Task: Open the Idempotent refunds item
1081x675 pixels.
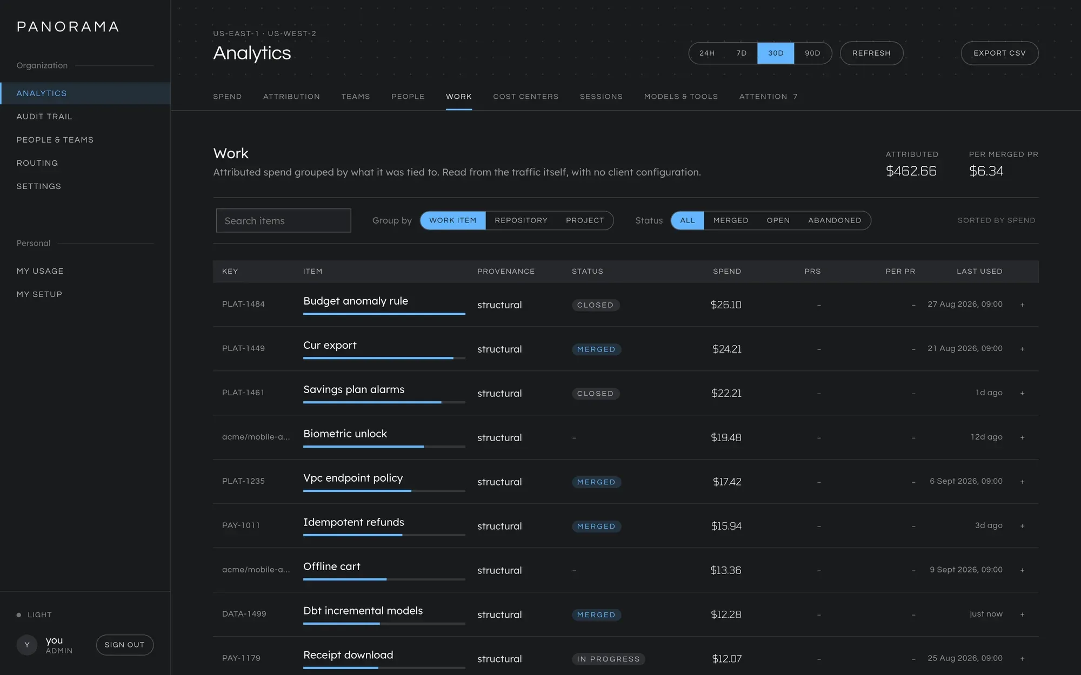Action: coord(353,522)
